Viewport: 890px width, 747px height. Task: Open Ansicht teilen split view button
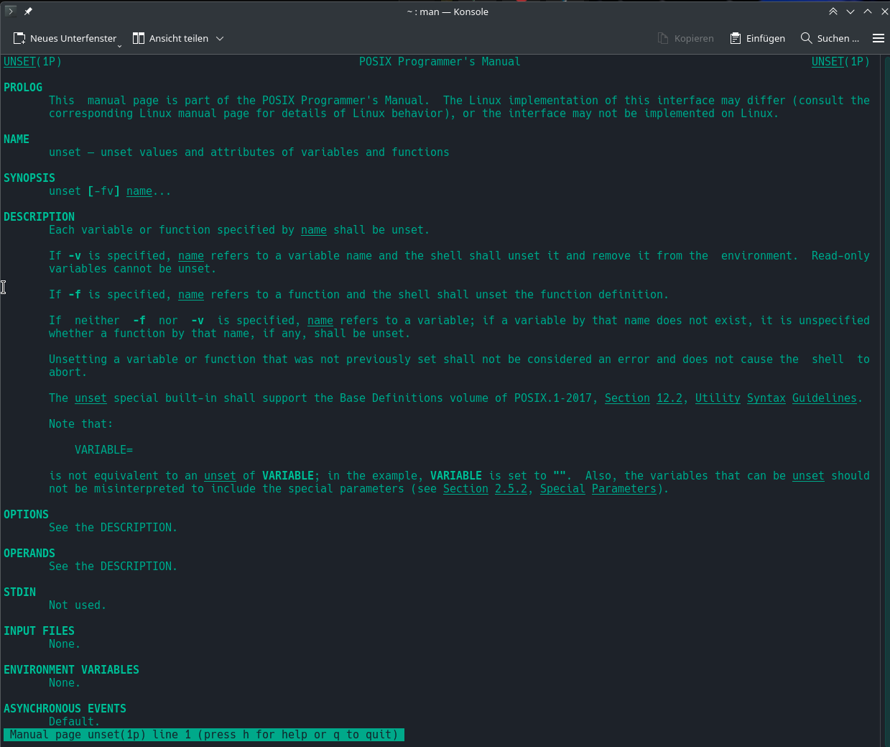pyautogui.click(x=170, y=38)
